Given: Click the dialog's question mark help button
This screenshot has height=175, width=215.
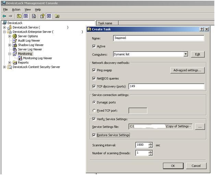Looking at the screenshot, I should pos(202,29).
